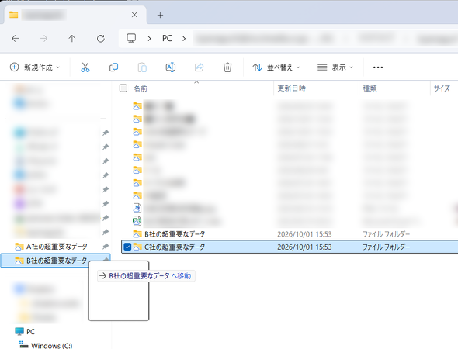The height and width of the screenshot is (349, 458).
Task: Click the folder icon of B社の超重要なデータ row
Action: [x=137, y=234]
